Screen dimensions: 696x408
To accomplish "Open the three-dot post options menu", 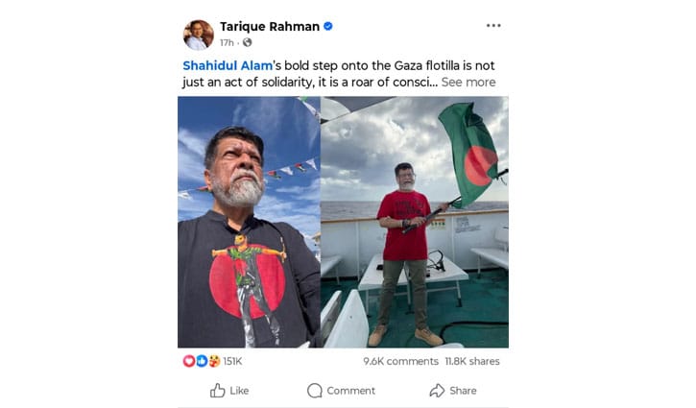I will pyautogui.click(x=493, y=26).
